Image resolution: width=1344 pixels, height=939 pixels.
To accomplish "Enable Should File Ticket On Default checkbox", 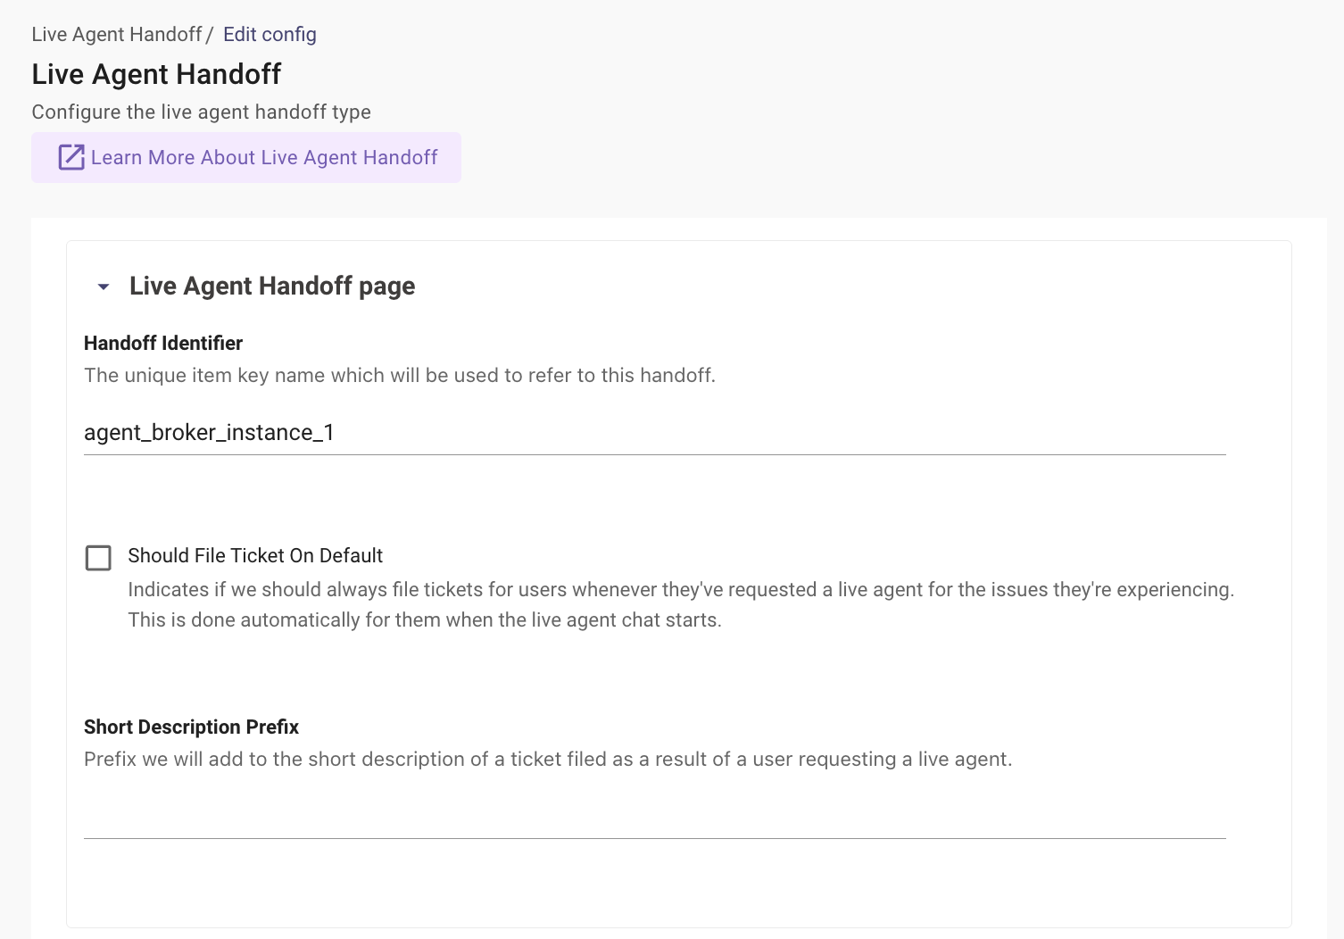I will tap(98, 558).
